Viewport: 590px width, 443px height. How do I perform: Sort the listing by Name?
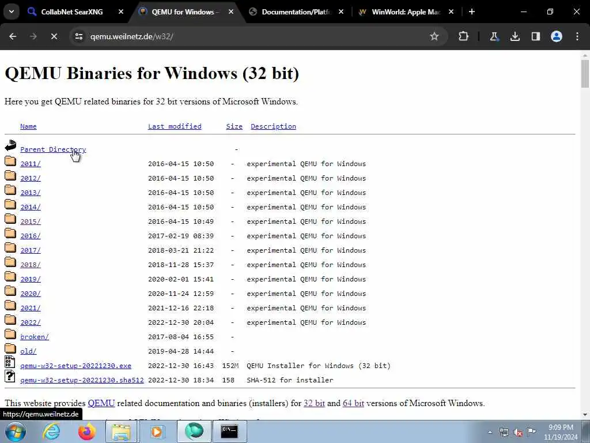[x=28, y=126]
